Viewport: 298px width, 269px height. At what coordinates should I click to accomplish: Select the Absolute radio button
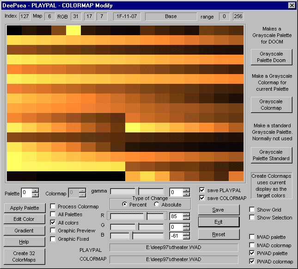click(157, 205)
